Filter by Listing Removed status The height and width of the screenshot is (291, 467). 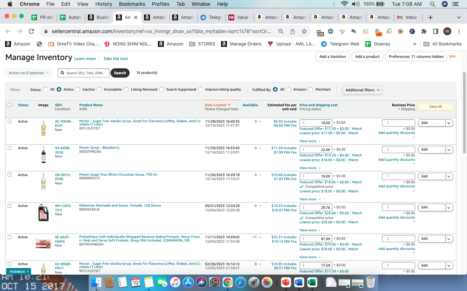click(x=126, y=89)
